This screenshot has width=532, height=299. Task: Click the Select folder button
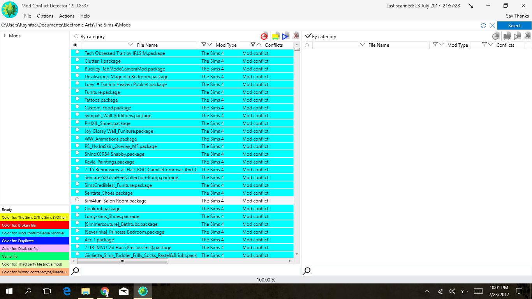[514, 26]
